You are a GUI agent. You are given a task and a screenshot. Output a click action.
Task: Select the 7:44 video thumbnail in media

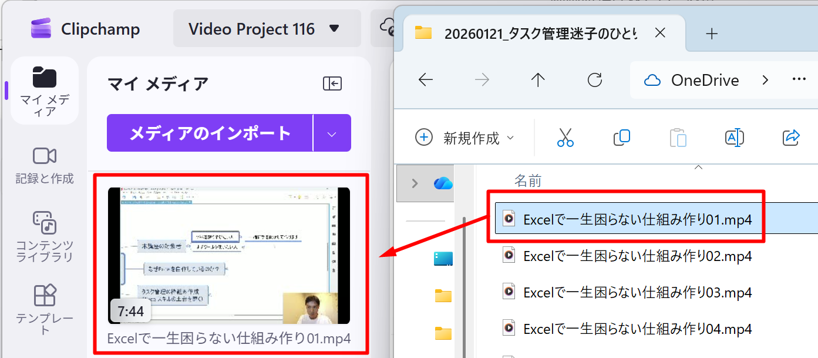[x=229, y=256]
